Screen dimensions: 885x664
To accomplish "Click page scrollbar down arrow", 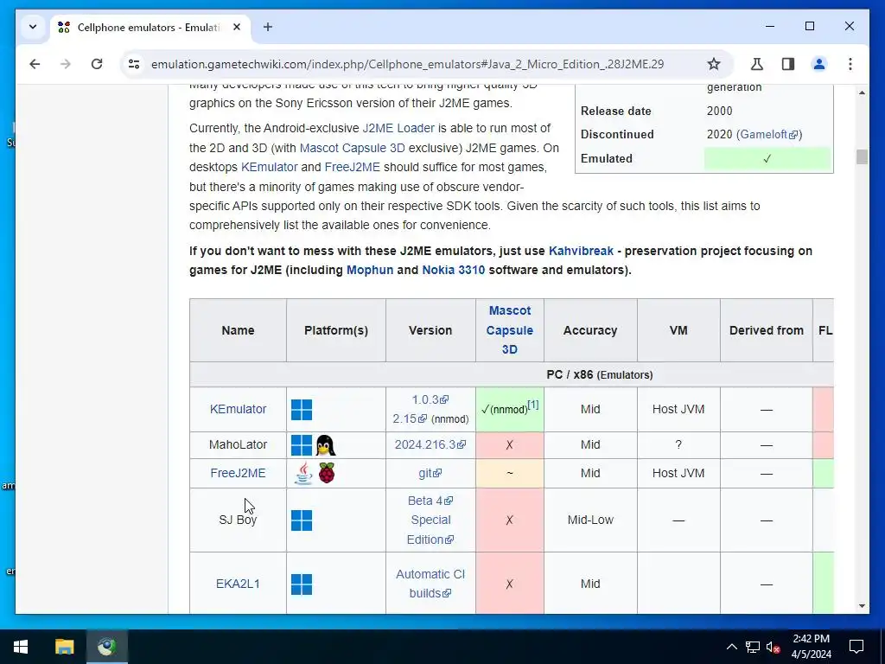I will (862, 606).
